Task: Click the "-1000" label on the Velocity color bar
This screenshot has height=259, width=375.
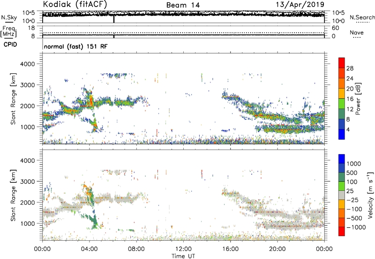Action: (x=356, y=227)
